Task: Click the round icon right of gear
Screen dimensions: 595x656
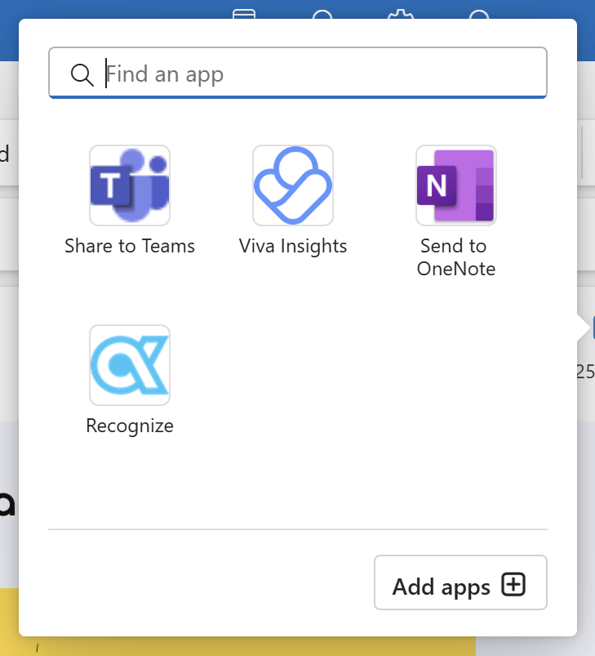Action: [481, 14]
